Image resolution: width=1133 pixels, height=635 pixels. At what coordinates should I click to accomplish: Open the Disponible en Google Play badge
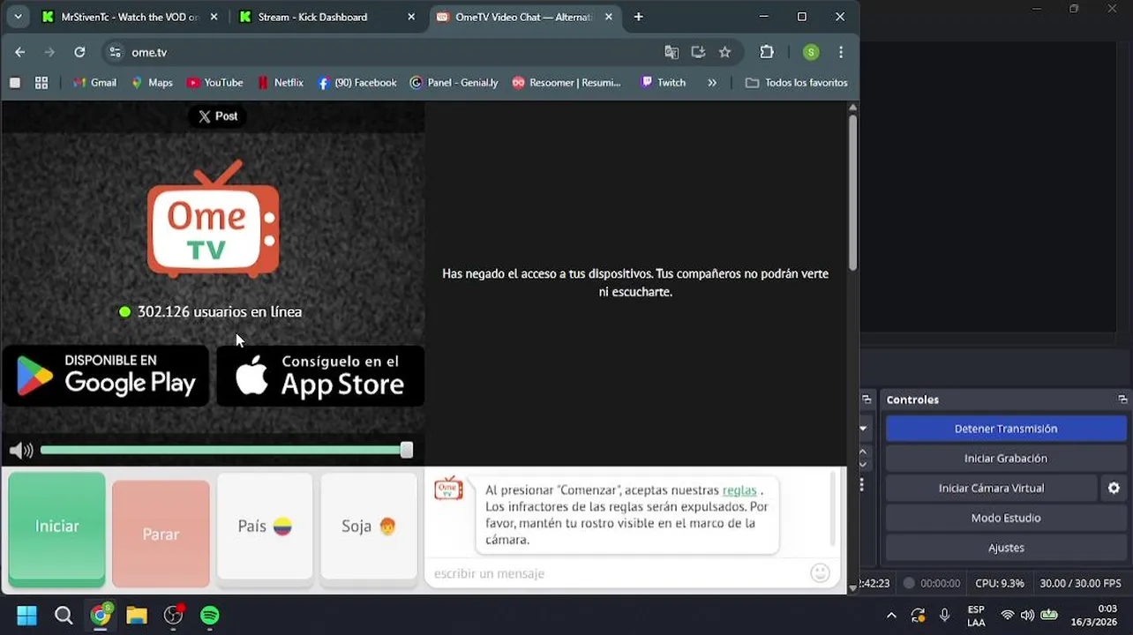[x=106, y=376]
